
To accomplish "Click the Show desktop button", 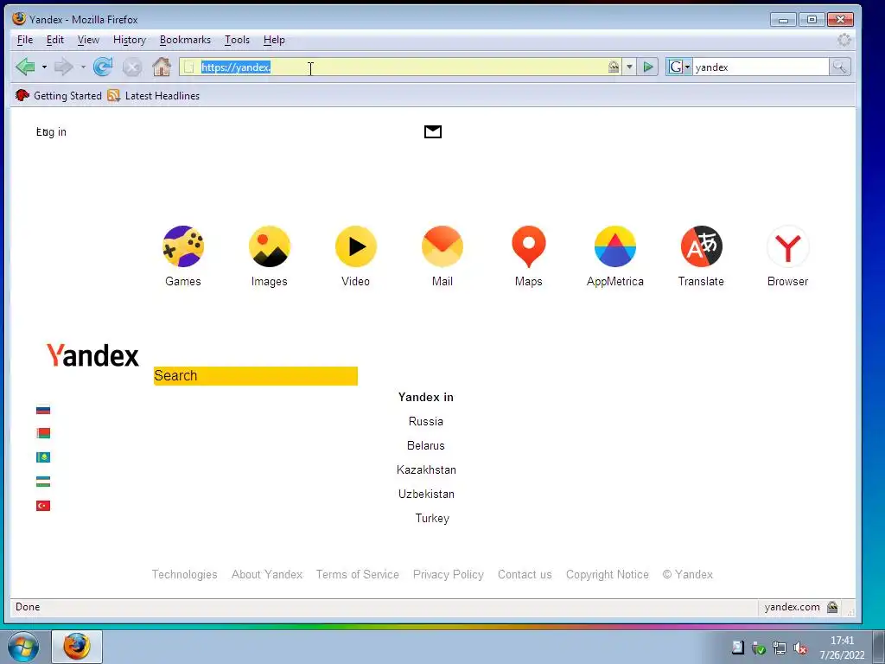I will pyautogui.click(x=879, y=647).
